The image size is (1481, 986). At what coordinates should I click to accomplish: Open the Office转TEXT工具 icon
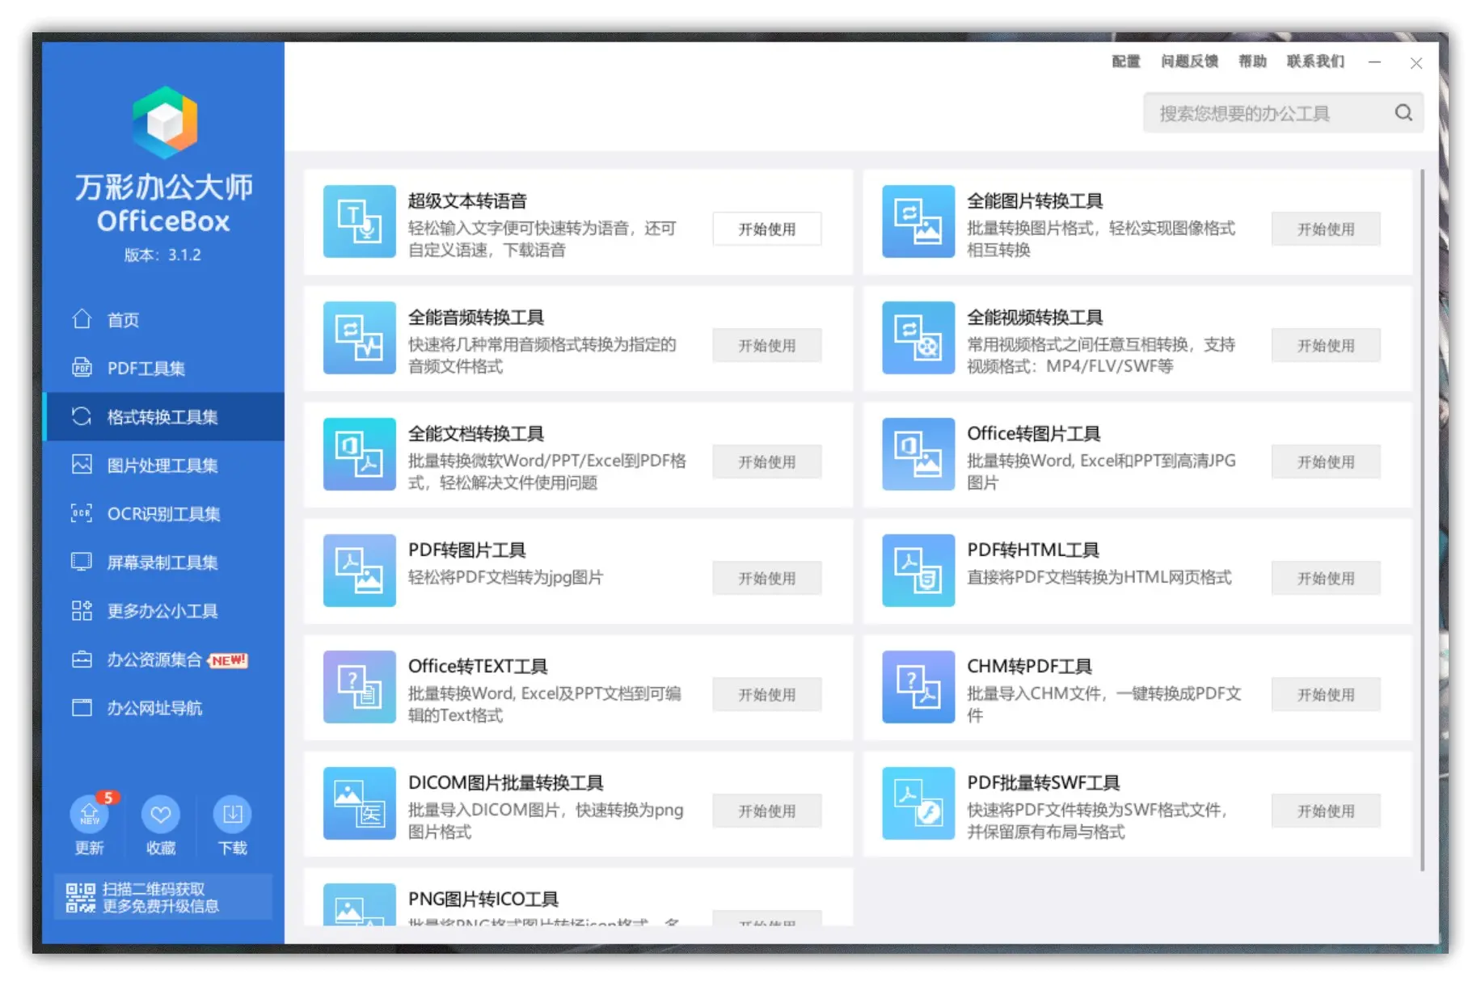[x=359, y=687]
